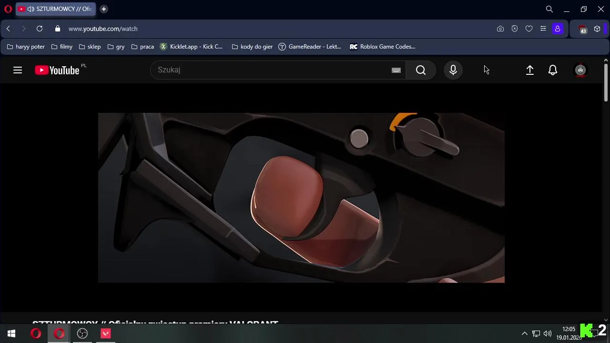
Task: Open network status tray icon
Action: (536, 333)
